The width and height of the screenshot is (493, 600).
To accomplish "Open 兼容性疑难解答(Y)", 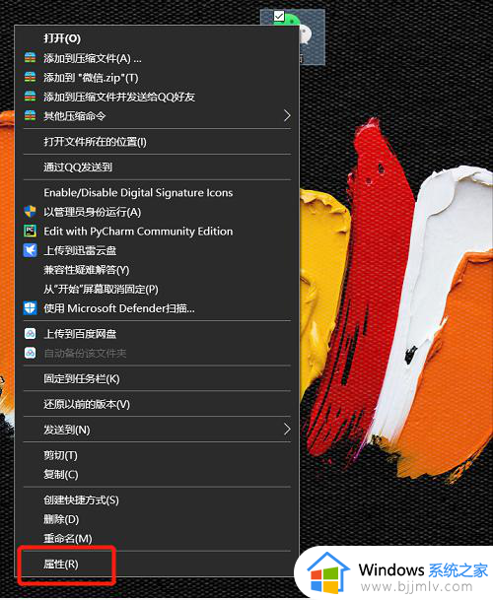I will (157, 270).
